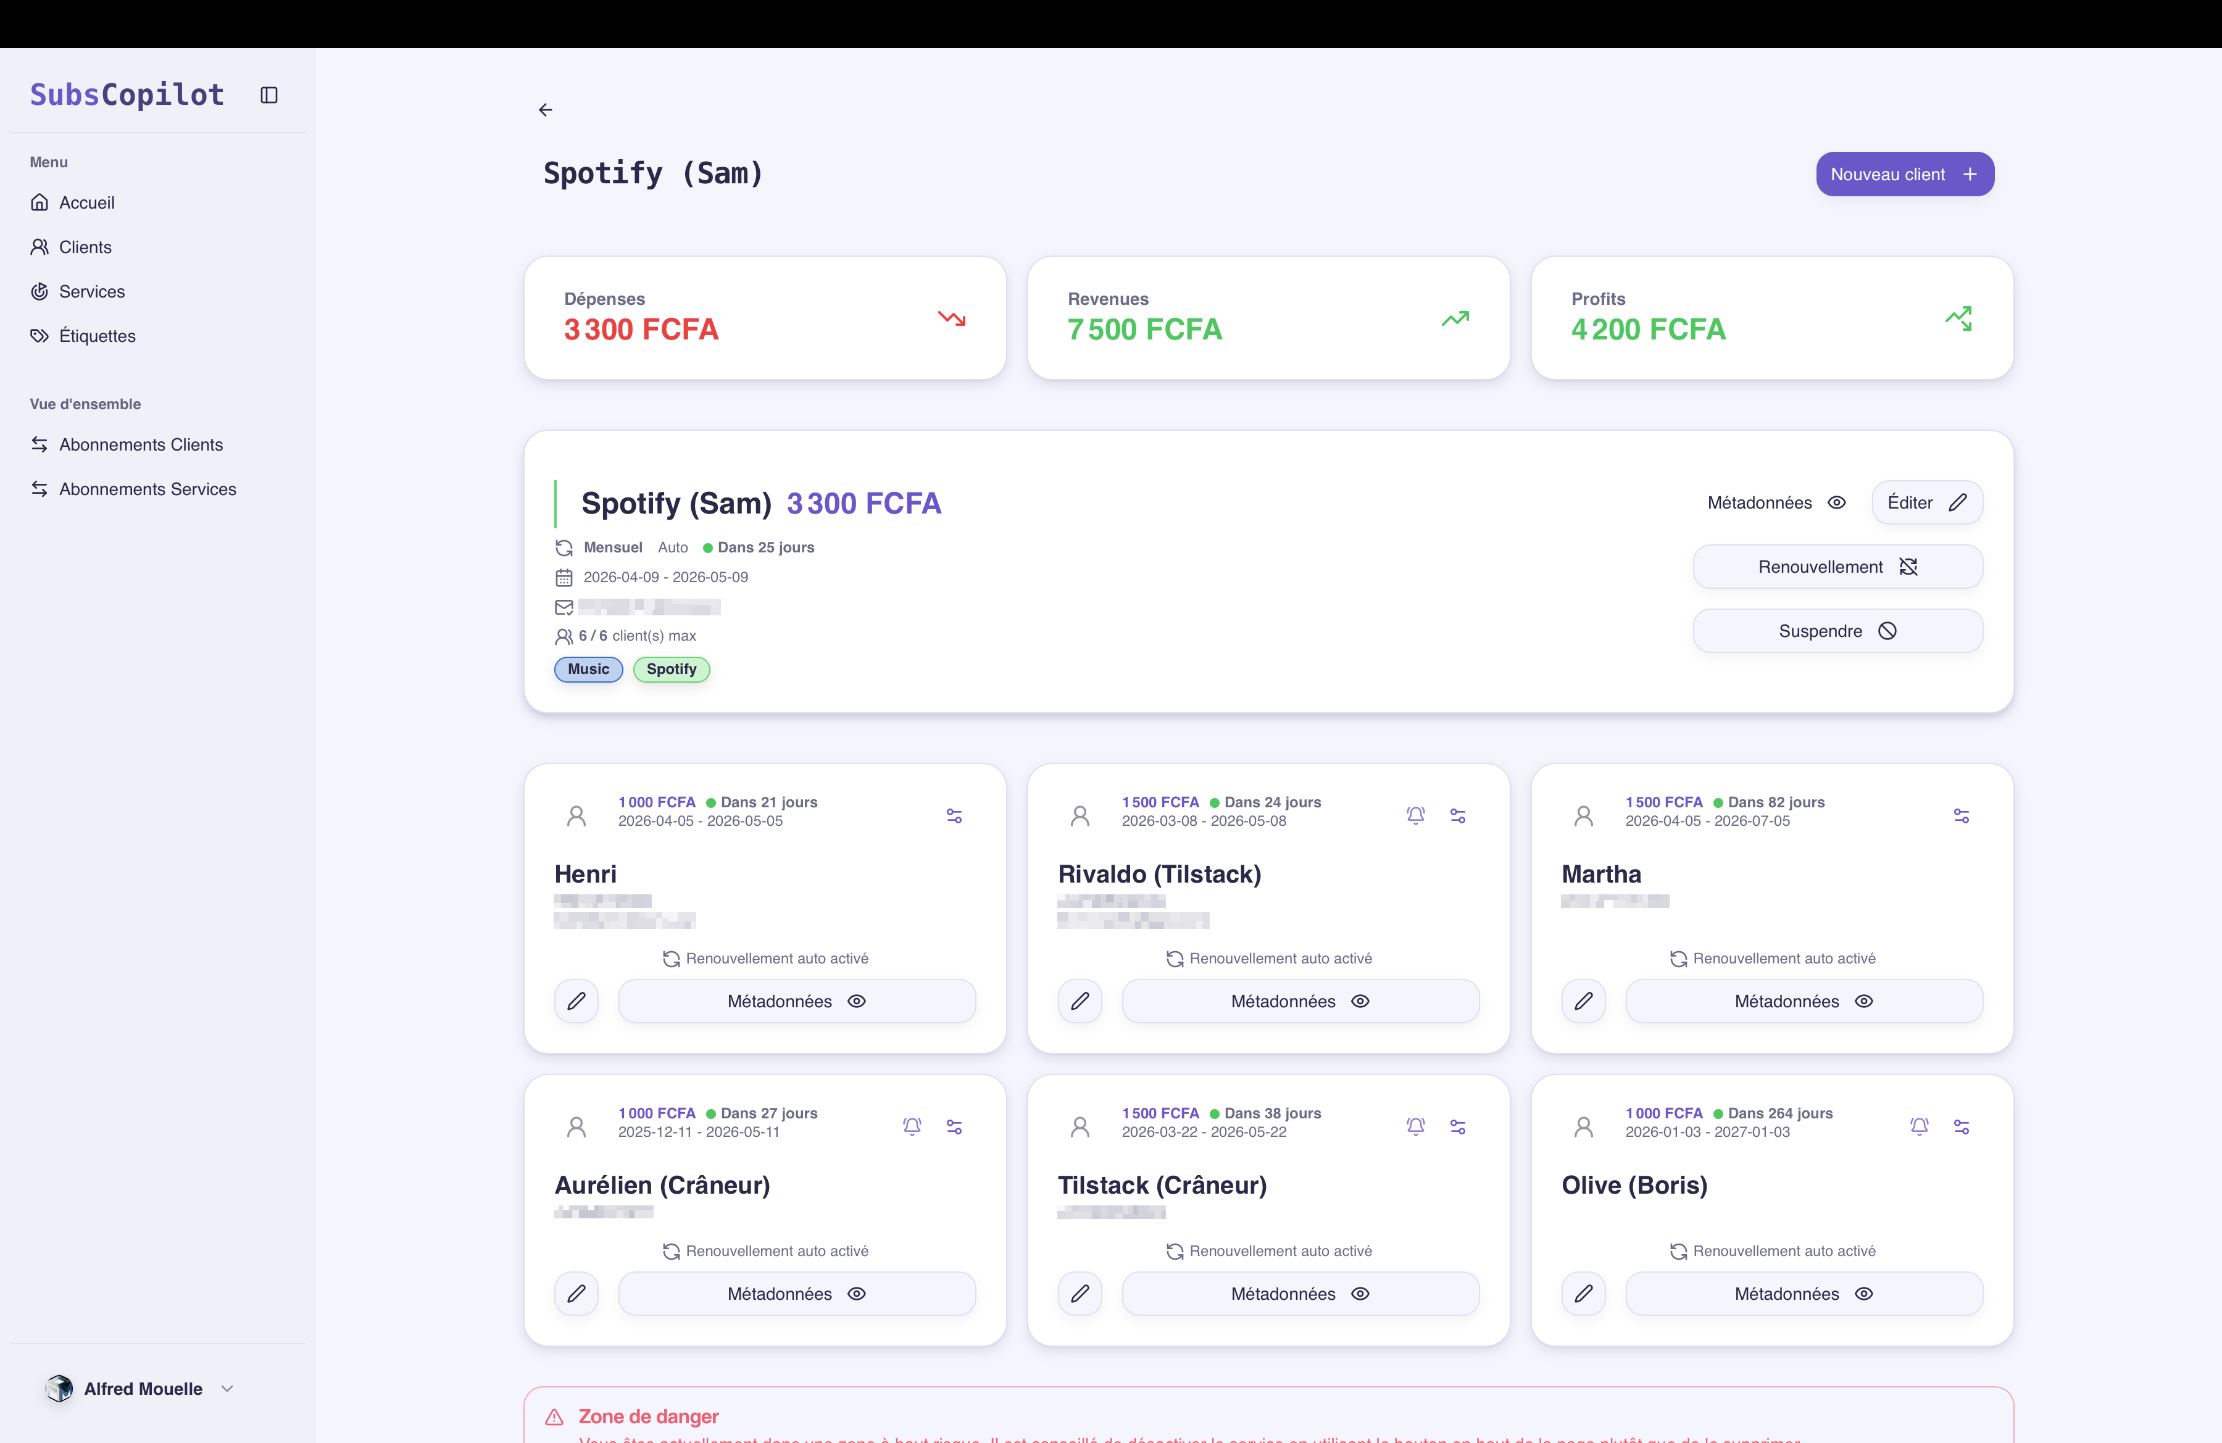Viewport: 2222px width, 1443px height.
Task: Disable renewal with Renouvellement button
Action: coord(1836,567)
